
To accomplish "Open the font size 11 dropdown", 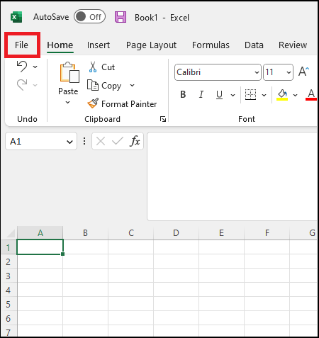I will (x=289, y=72).
